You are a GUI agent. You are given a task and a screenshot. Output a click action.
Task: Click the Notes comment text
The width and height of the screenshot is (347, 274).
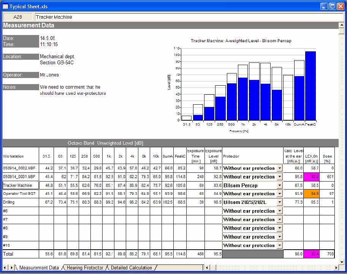tap(73, 90)
